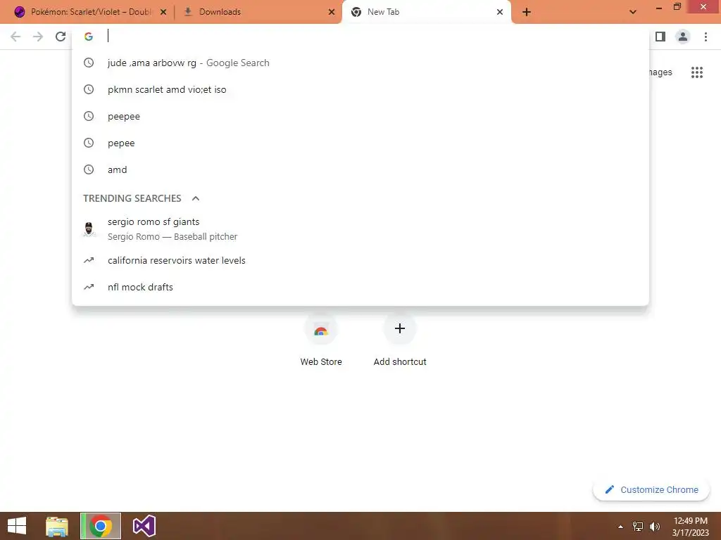
Task: Close the Downloads tab
Action: pyautogui.click(x=332, y=12)
